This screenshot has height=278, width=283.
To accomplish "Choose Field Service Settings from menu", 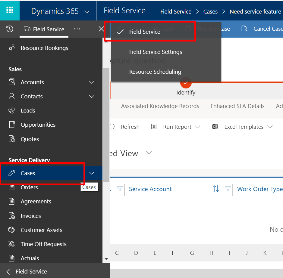I will pos(156,52).
